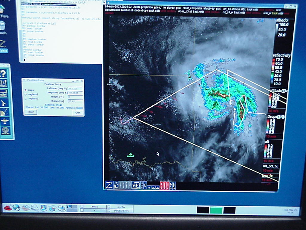The width and height of the screenshot is (306, 230).
Task: Click the dot symbol icon in map toolbar
Action: pyautogui.click(x=149, y=188)
